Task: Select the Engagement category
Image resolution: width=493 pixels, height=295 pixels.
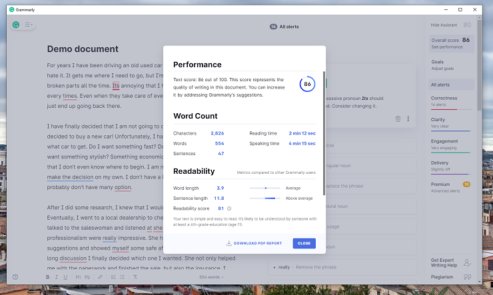Action: (451, 145)
